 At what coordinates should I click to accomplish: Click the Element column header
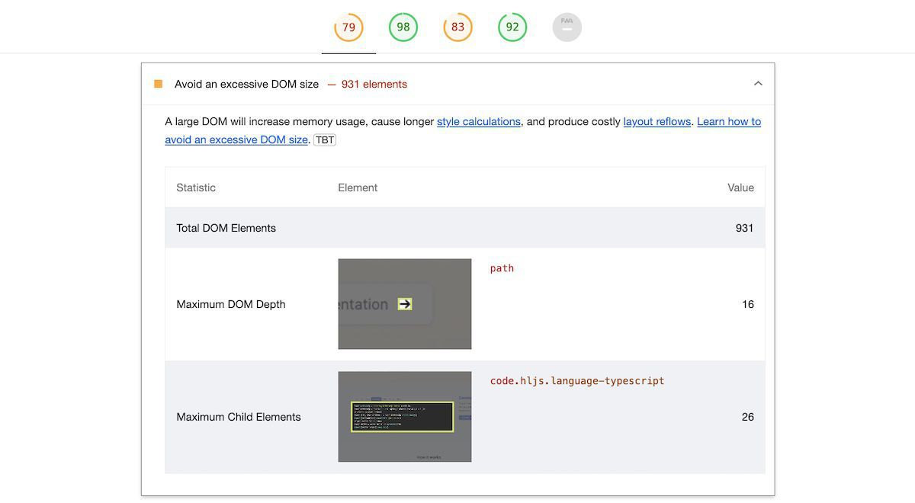[x=358, y=187]
